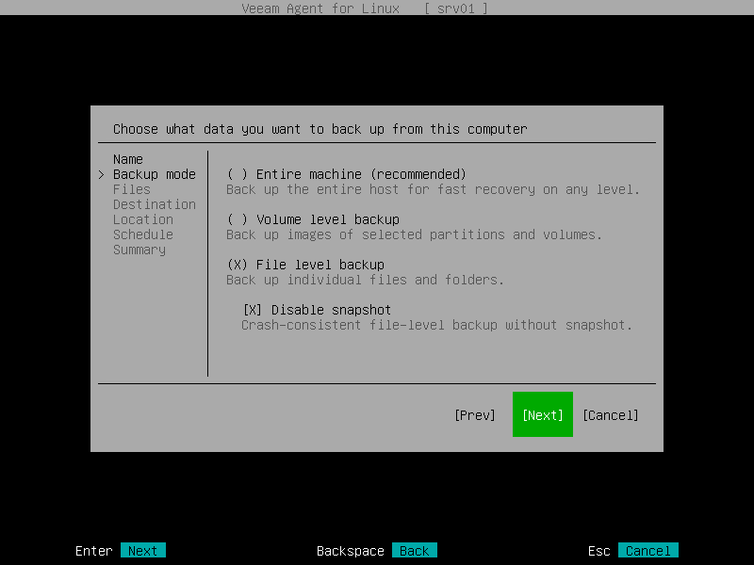Jump to the Summary step in sidebar
754x565 pixels.
point(139,250)
